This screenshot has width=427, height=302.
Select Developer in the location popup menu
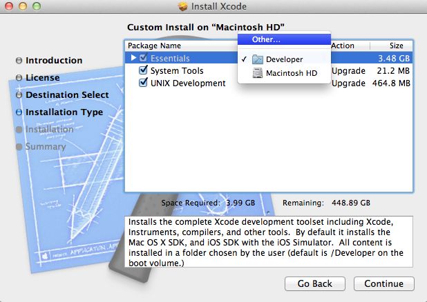(284, 59)
